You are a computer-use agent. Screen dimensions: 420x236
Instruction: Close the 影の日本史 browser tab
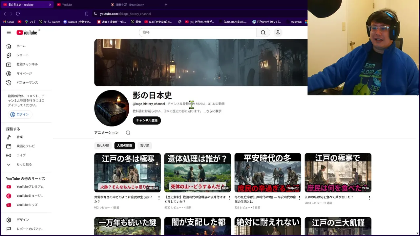point(50,5)
